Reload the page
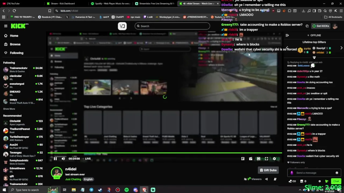 [x=14, y=11]
